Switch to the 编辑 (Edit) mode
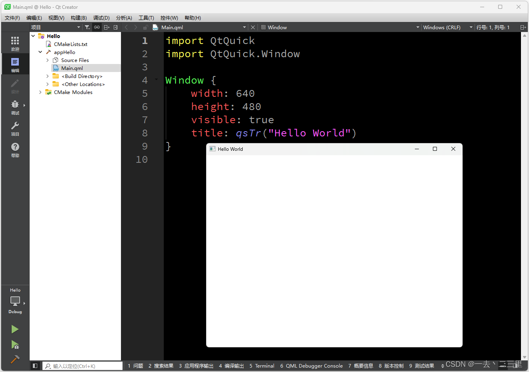The image size is (529, 372). point(15,65)
